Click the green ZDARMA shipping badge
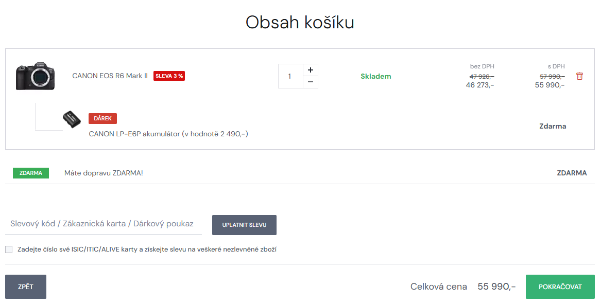The width and height of the screenshot is (601, 304). [x=31, y=173]
